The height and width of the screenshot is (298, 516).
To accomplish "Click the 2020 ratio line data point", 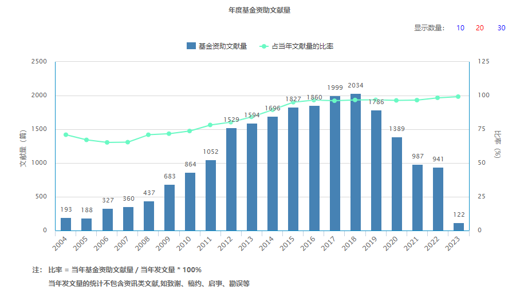I will pos(396,101).
